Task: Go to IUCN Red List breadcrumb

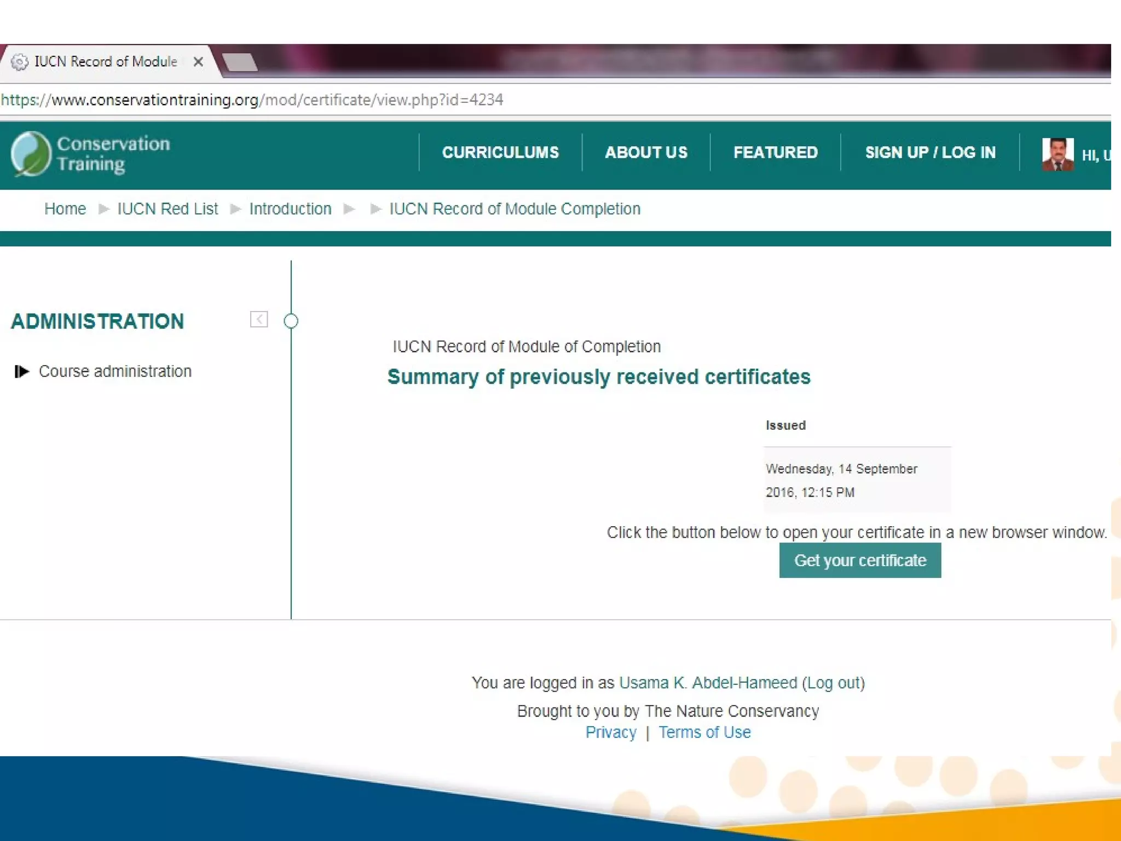Action: coord(167,209)
